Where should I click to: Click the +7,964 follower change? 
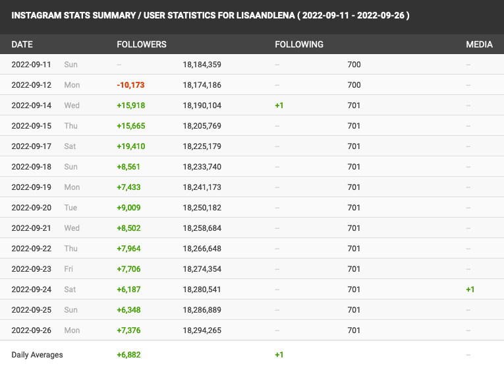click(x=128, y=249)
